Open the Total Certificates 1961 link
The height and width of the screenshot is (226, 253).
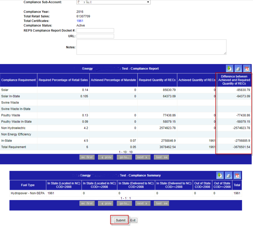pos(80,21)
